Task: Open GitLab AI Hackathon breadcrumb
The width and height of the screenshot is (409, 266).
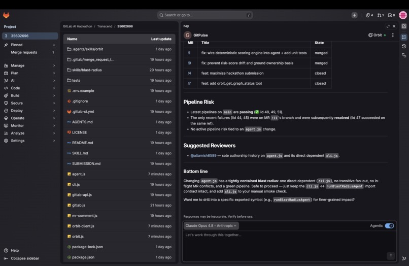Action: click(78, 26)
